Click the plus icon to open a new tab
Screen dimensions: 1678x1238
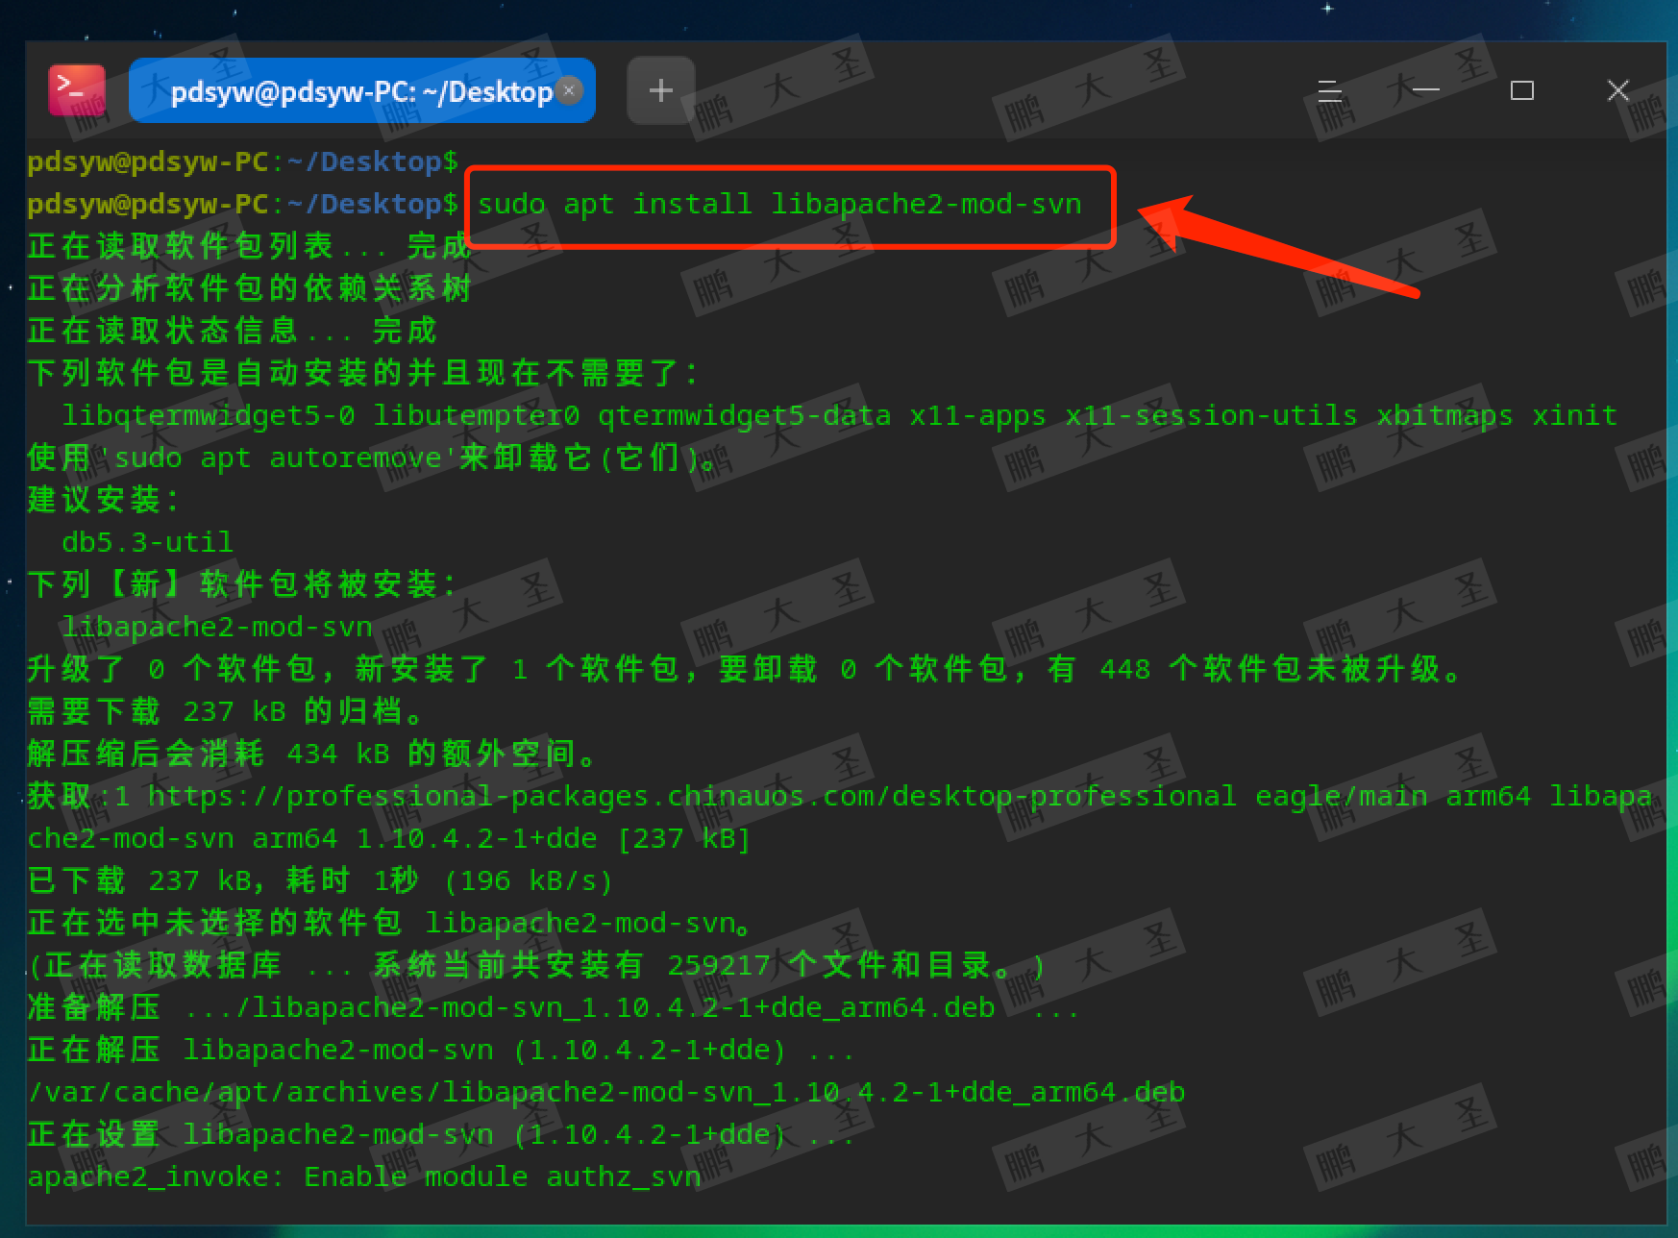pyautogui.click(x=660, y=89)
